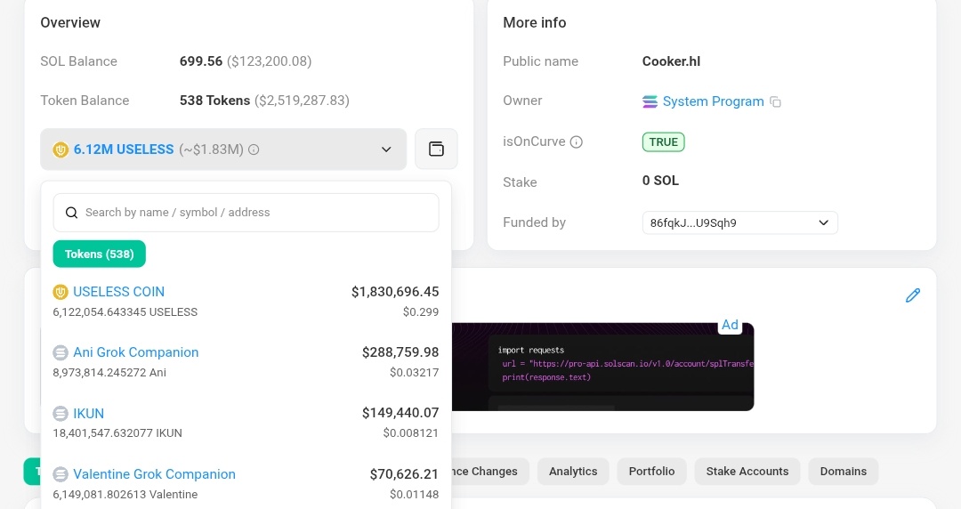Click the $0.008121 token price
Image resolution: width=961 pixels, height=509 pixels.
(x=410, y=433)
